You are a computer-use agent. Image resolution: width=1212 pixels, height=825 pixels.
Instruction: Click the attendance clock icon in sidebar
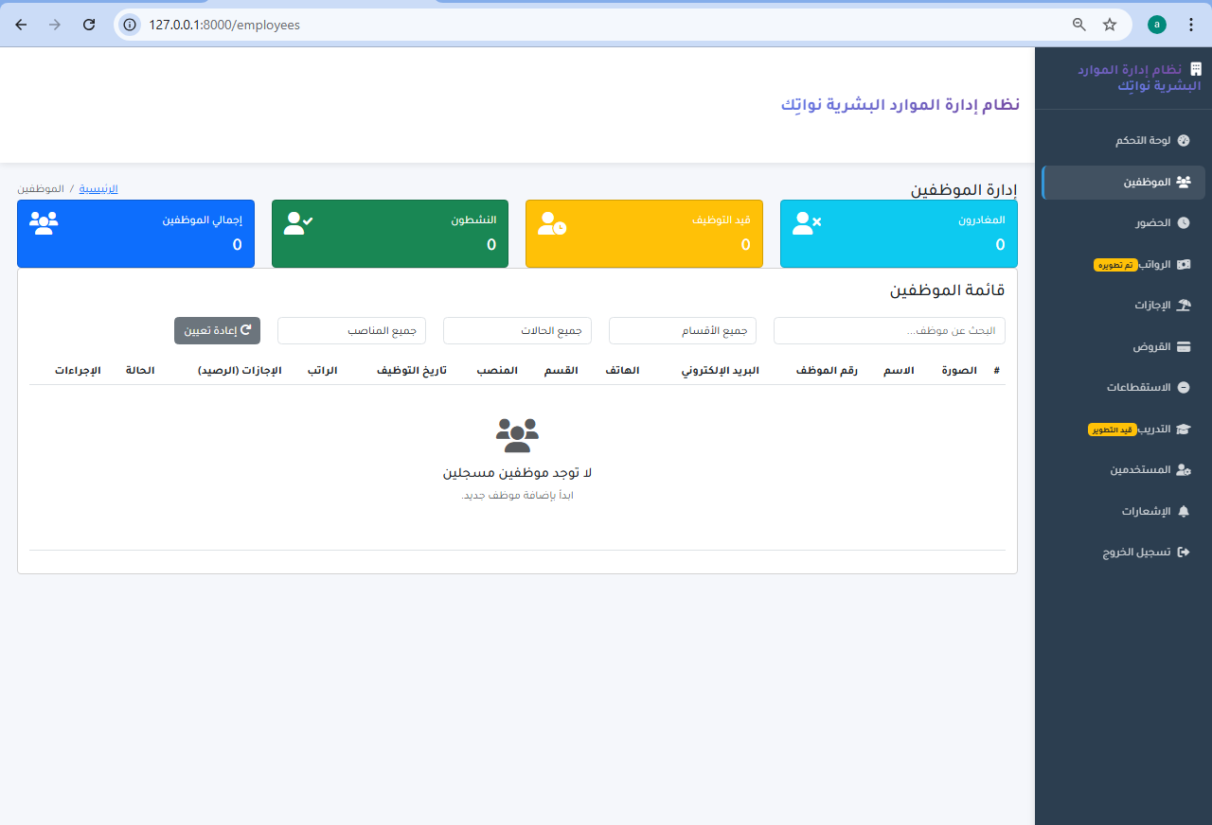tap(1183, 223)
